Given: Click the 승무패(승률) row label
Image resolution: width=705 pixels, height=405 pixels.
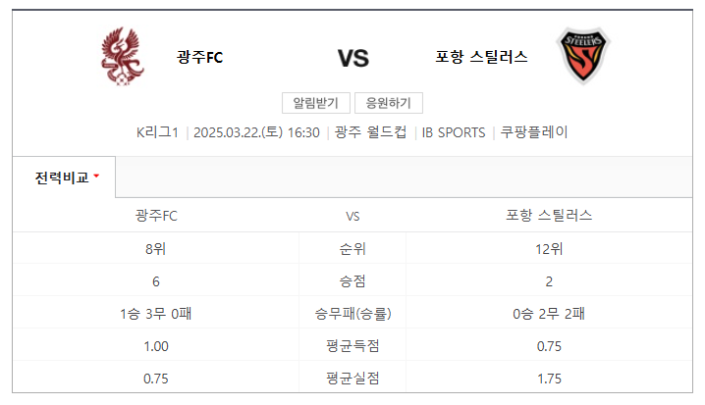Looking at the screenshot, I should tap(352, 314).
